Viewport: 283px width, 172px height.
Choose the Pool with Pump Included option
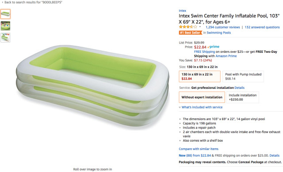[243, 77]
